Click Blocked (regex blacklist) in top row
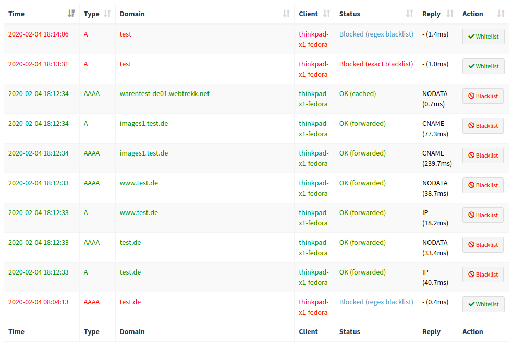Screen dimensions: 513x345 coord(376,34)
